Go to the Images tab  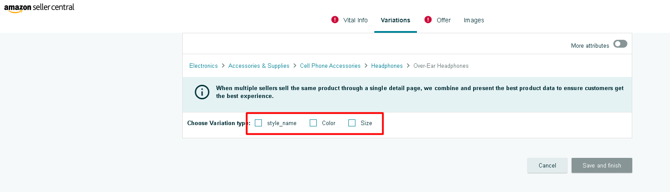click(474, 20)
